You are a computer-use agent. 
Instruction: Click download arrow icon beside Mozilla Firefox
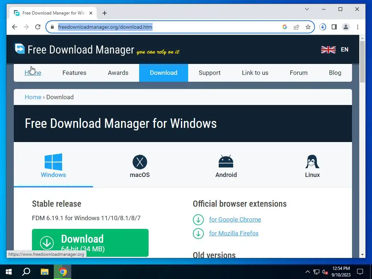point(198,234)
